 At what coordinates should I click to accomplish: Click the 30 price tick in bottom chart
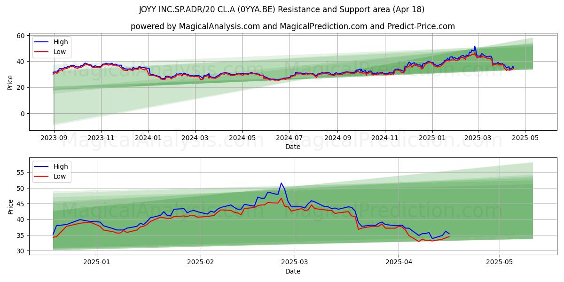(21, 251)
